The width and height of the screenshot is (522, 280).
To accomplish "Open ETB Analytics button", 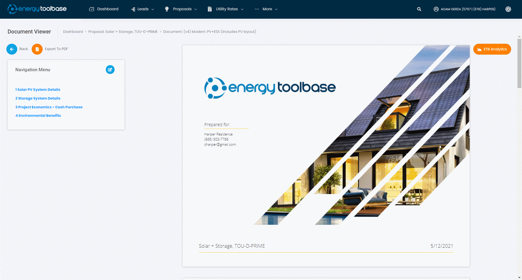I will [492, 49].
